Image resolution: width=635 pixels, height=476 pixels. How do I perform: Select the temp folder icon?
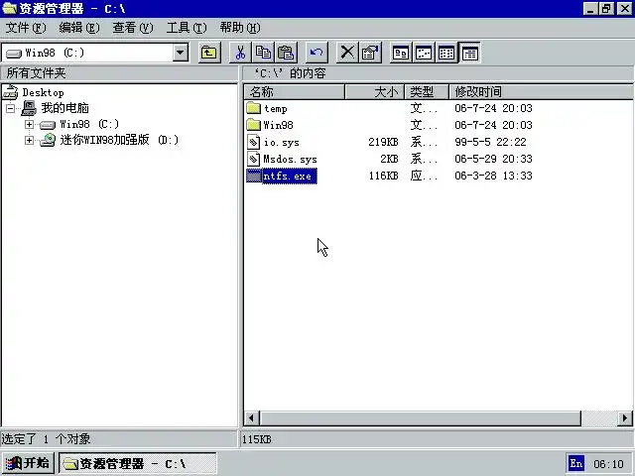[x=254, y=108]
